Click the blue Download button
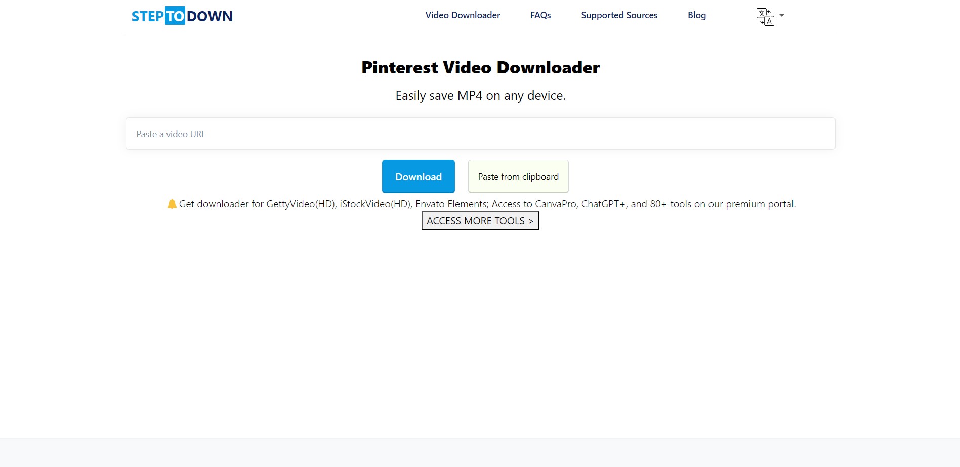This screenshot has width=960, height=467. [419, 177]
